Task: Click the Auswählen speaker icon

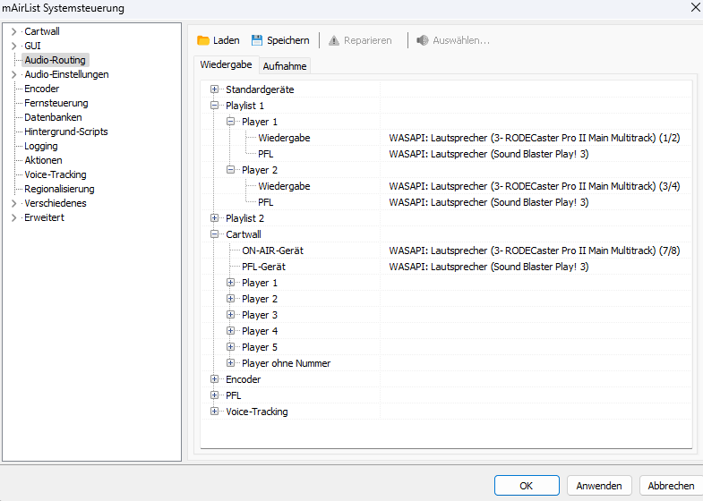Action: pos(423,40)
